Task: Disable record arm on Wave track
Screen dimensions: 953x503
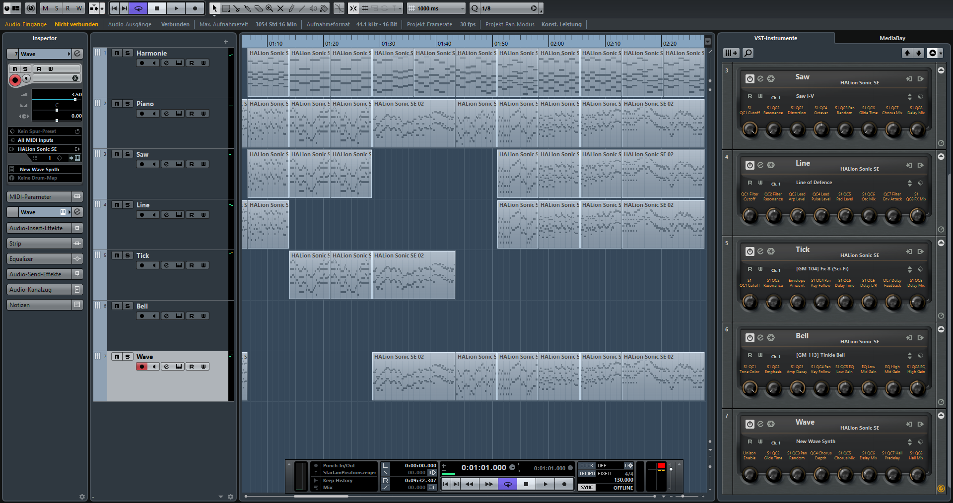Action: point(142,367)
